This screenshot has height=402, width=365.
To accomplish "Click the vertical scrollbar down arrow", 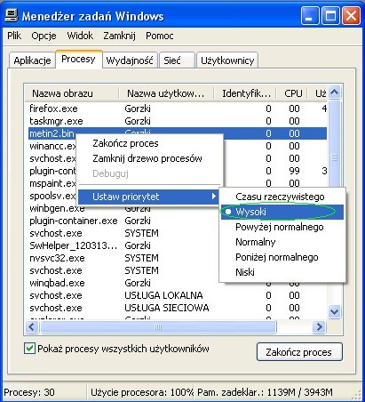I will point(335,312).
